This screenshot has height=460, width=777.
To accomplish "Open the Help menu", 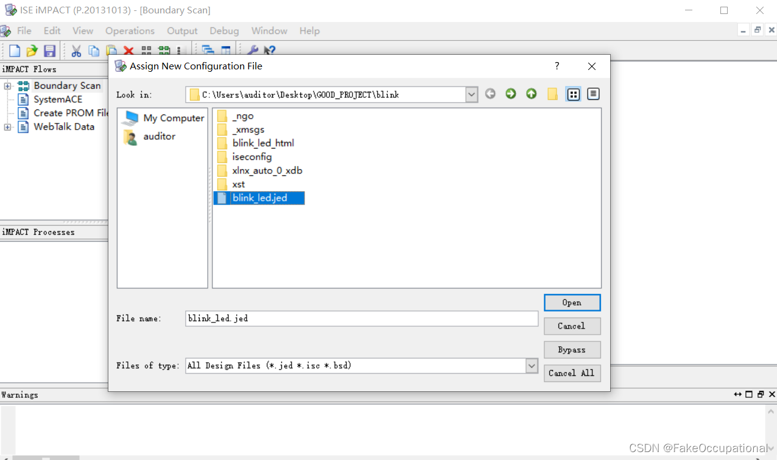I will (x=309, y=30).
